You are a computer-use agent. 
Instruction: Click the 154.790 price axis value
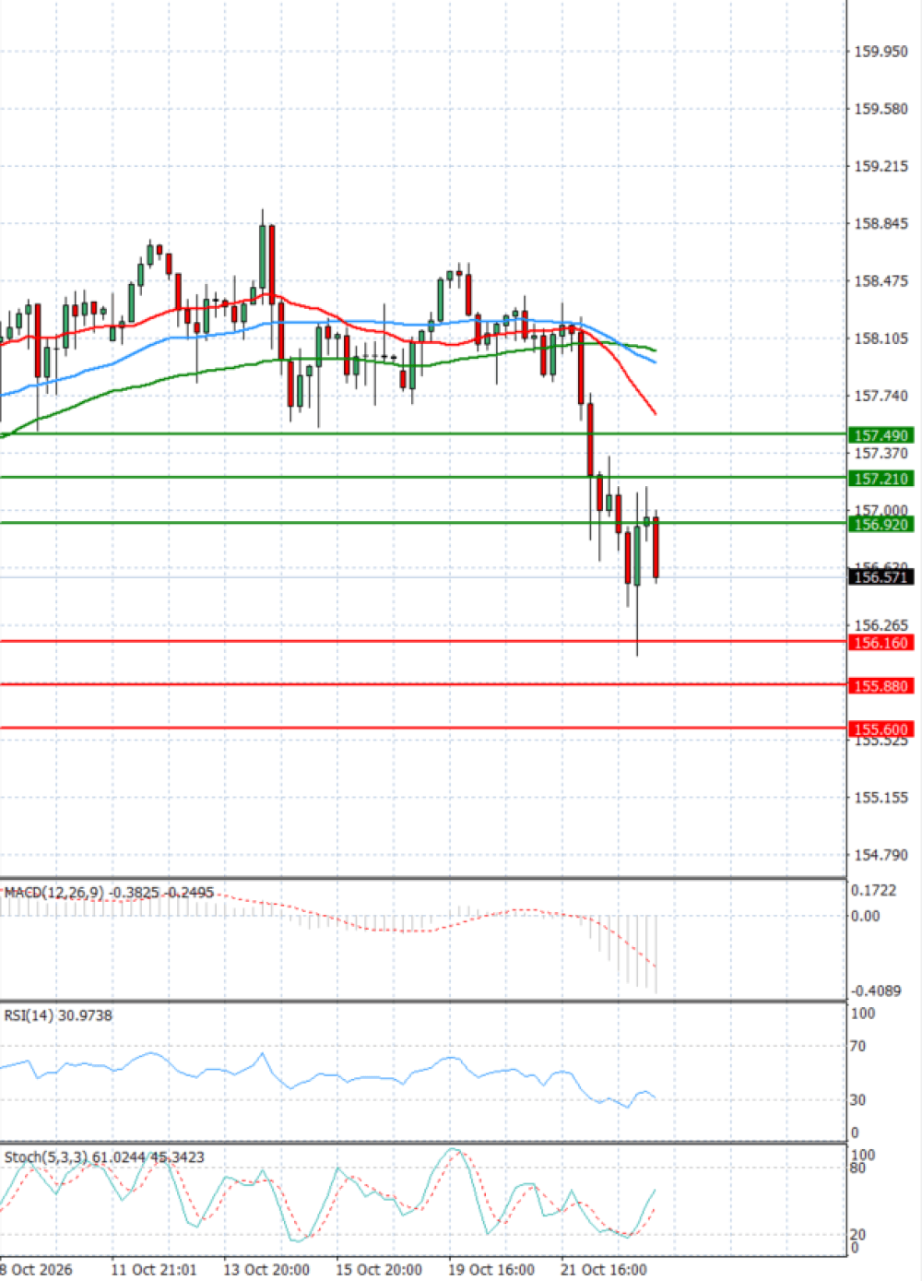pos(881,855)
